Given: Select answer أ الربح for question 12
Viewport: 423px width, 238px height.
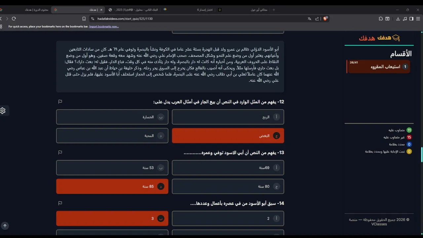Looking at the screenshot, I should (228, 117).
